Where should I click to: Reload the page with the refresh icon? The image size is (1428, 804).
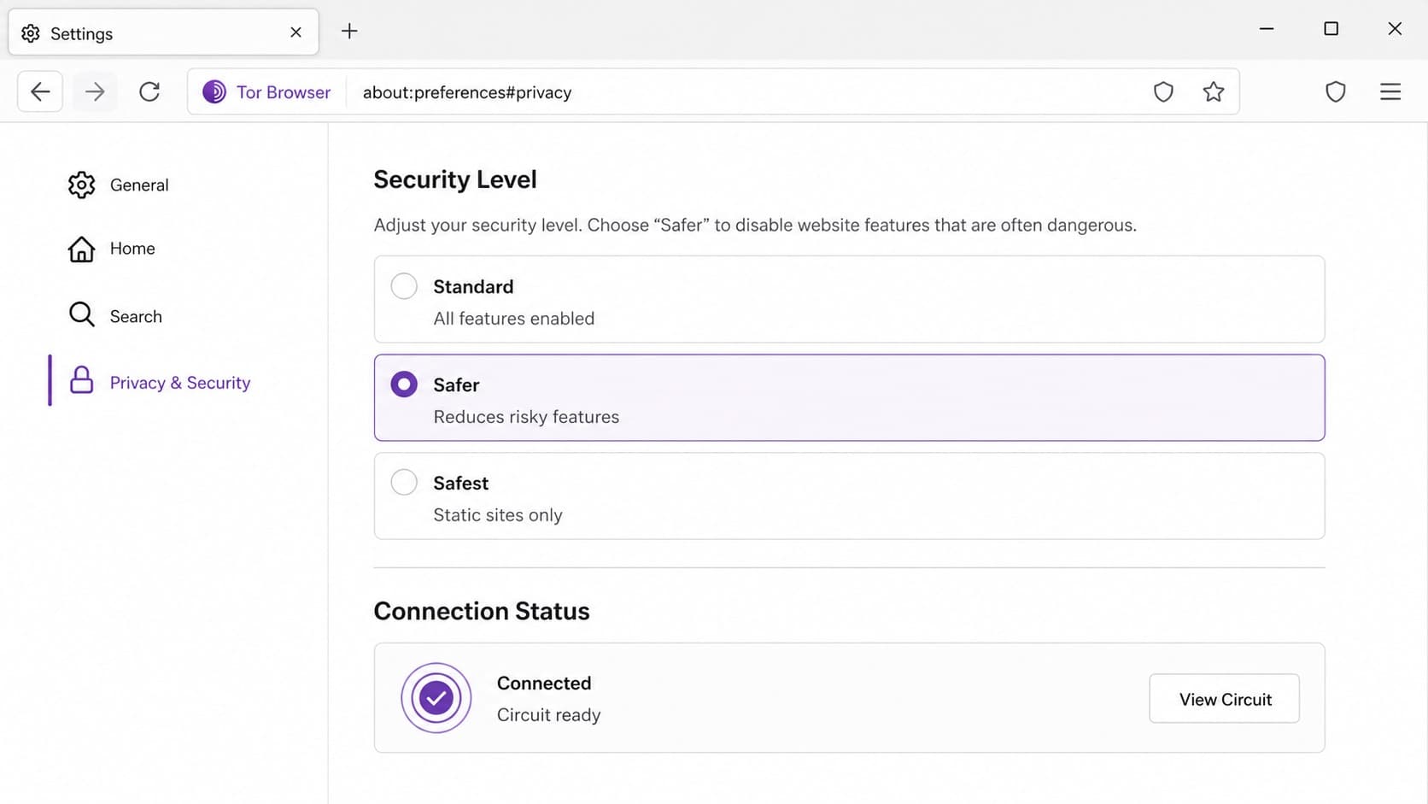pos(149,91)
